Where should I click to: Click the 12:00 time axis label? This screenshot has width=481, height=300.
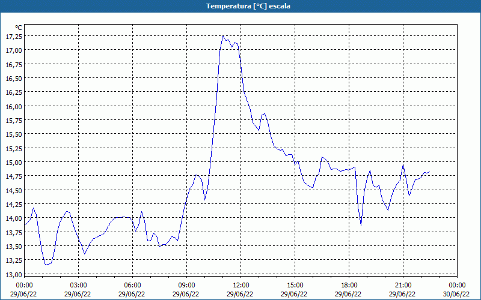pyautogui.click(x=241, y=286)
